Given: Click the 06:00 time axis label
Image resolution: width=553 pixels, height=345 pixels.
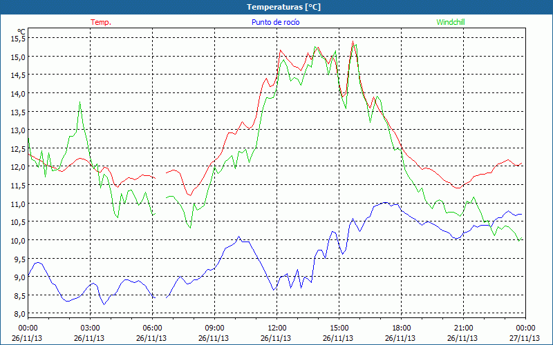Looking at the screenshot, I should point(152,328).
